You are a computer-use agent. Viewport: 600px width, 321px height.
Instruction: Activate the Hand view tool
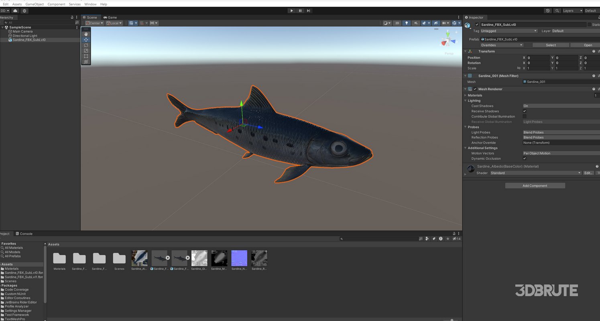(x=86, y=34)
